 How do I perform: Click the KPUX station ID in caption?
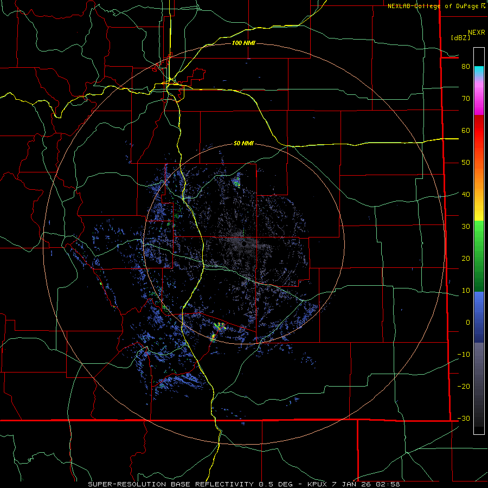(x=317, y=484)
